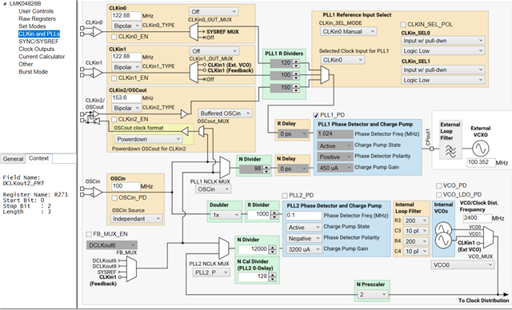Click the FB_MUX multiplexer symbol

point(131,269)
